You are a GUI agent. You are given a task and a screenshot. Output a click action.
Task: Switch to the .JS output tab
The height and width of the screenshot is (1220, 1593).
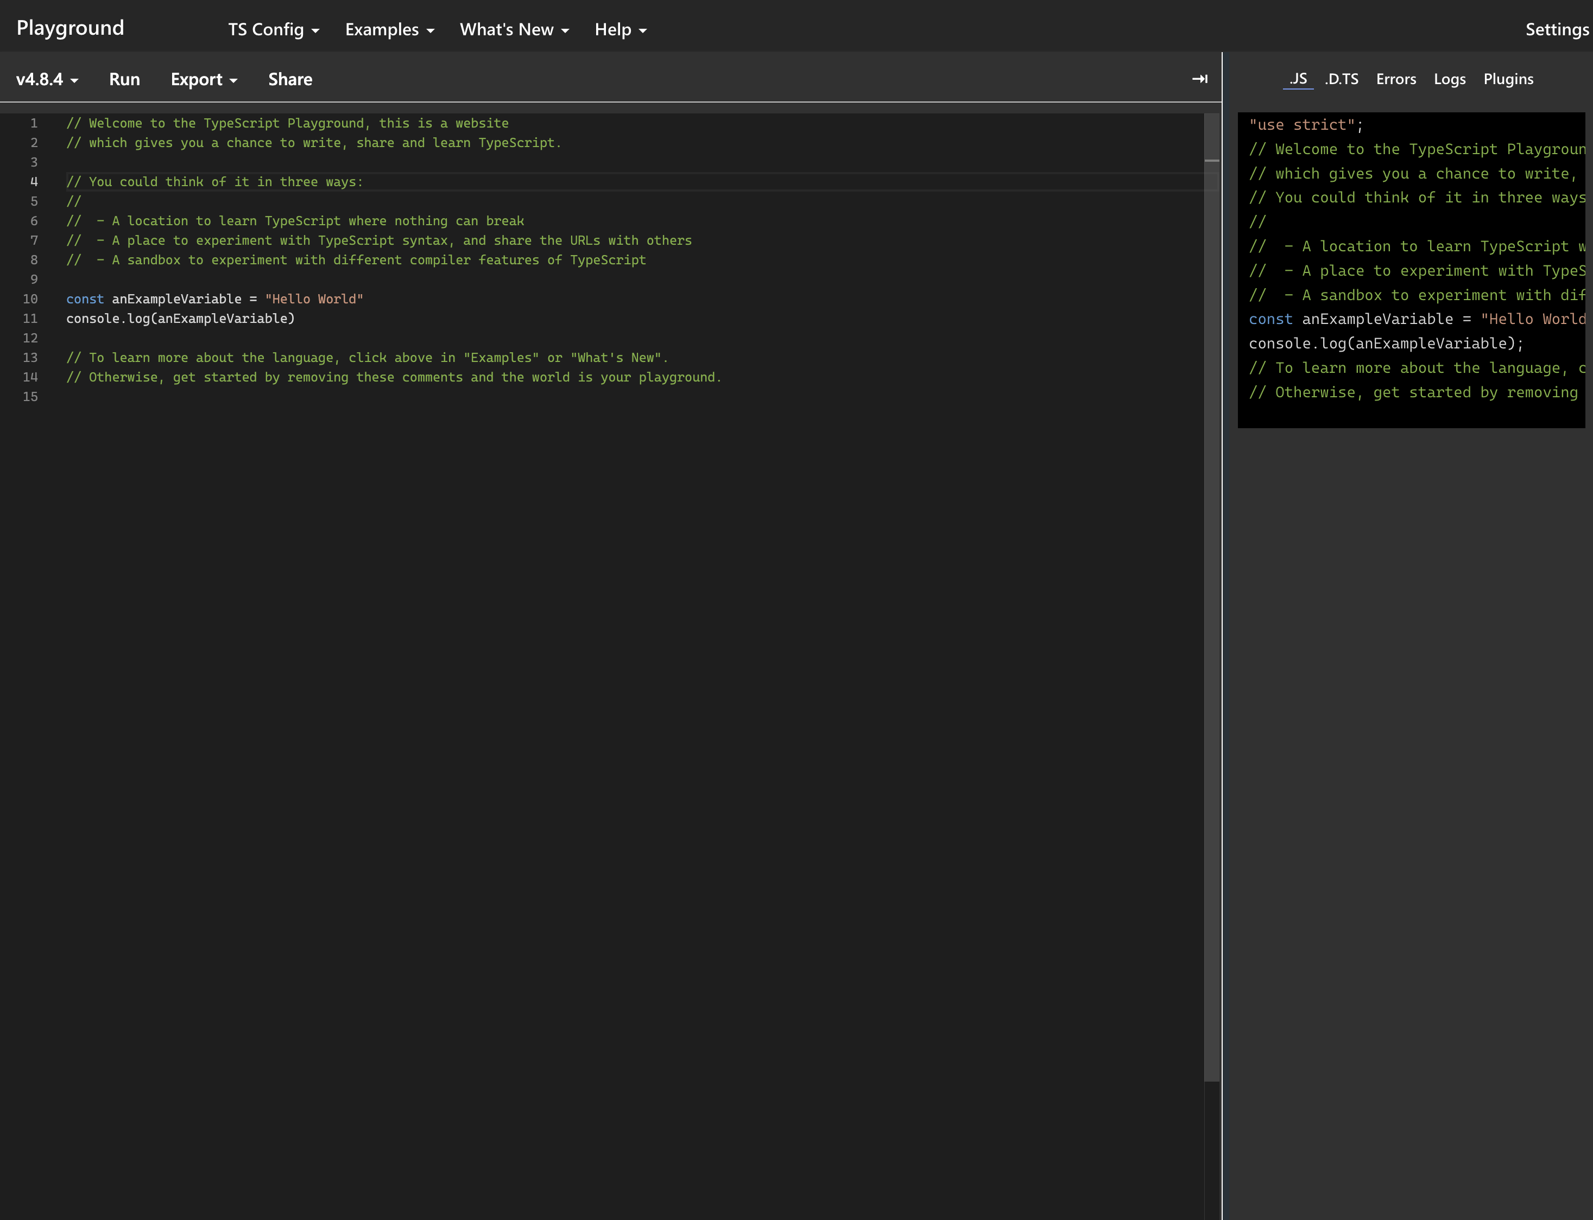(1298, 79)
